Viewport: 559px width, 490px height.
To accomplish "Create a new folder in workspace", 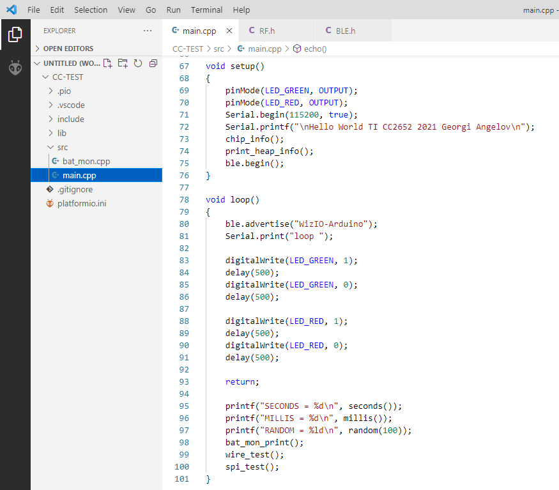I will pyautogui.click(x=123, y=63).
